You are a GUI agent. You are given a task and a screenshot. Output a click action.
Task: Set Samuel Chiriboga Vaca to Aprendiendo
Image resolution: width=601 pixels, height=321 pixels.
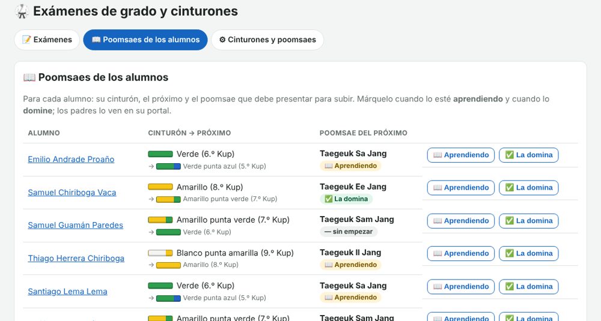pos(461,187)
